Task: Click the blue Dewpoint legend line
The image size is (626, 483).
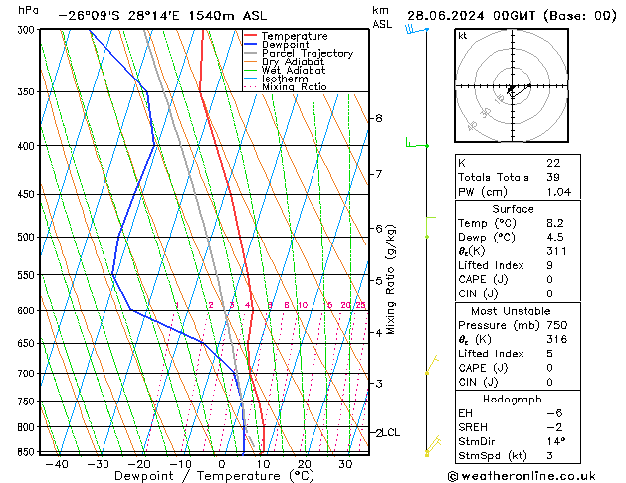Action: pyautogui.click(x=250, y=44)
